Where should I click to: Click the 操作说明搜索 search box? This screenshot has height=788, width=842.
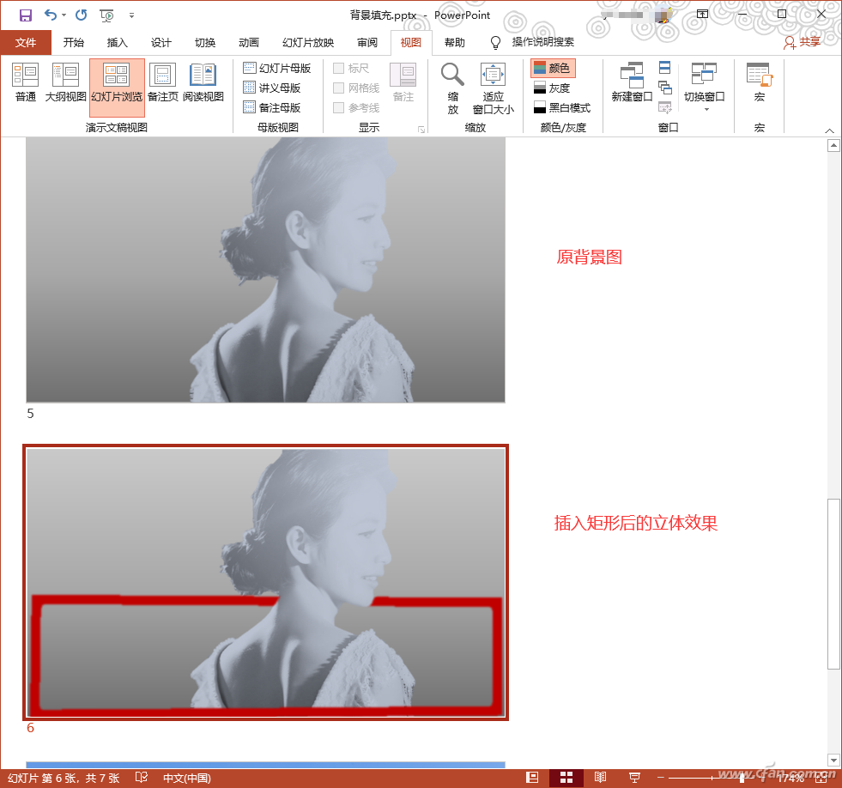tap(542, 42)
